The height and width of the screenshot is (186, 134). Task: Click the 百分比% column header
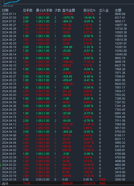[89, 10]
